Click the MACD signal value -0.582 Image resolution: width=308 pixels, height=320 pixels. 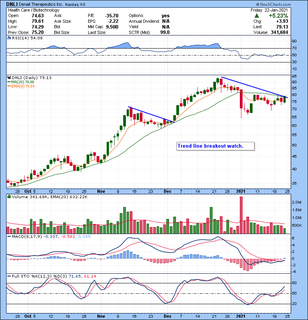[x=68, y=237]
